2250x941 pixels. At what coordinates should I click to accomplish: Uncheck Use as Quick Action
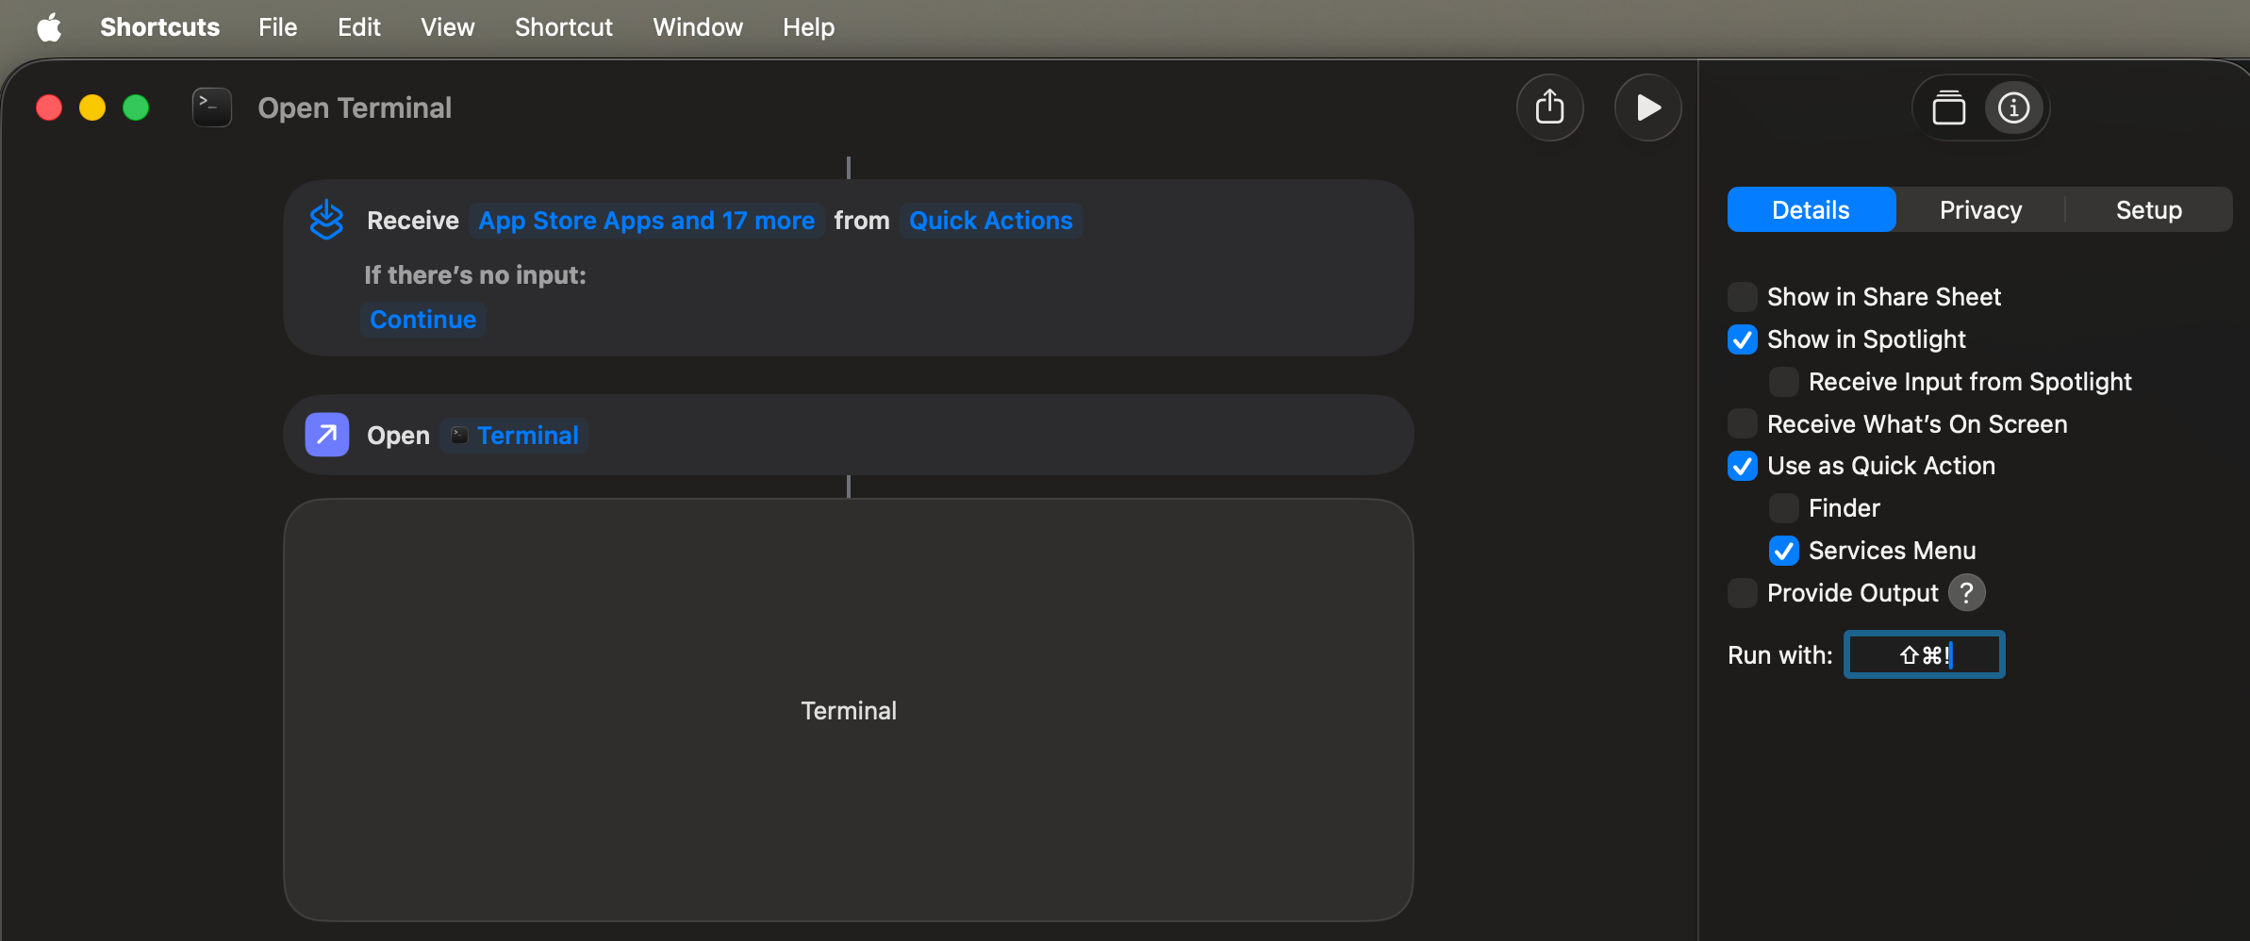[1742, 466]
